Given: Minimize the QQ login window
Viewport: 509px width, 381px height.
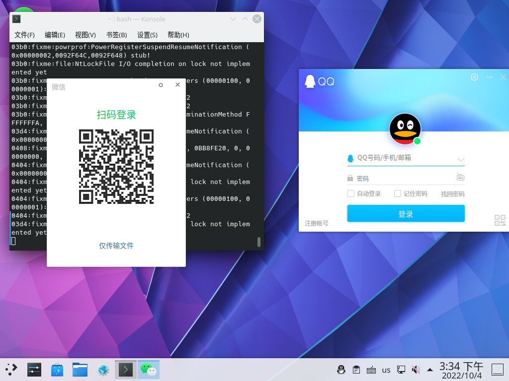Looking at the screenshot, I should [x=490, y=77].
